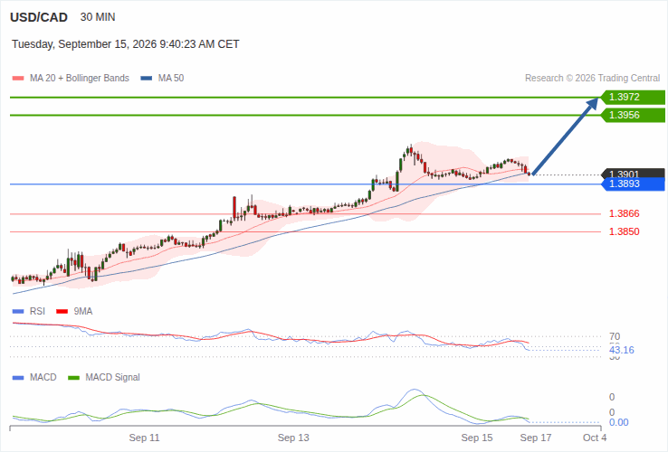
Task: Click the Sep 13 date axis label
Action: 293,438
